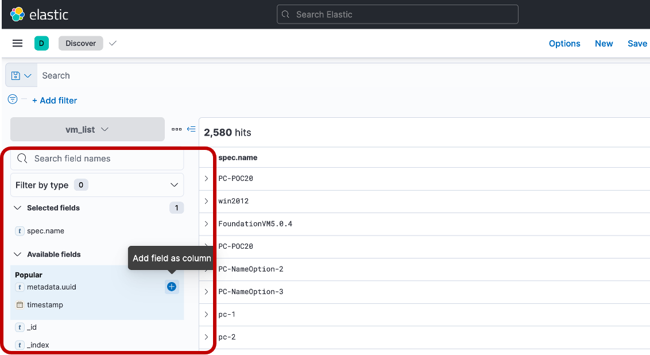Screen dimensions: 650x355
Task: Expand the pc-1 row details
Action: pyautogui.click(x=207, y=314)
